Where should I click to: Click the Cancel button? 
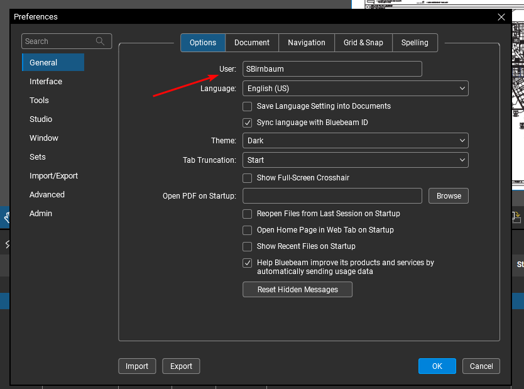481,366
